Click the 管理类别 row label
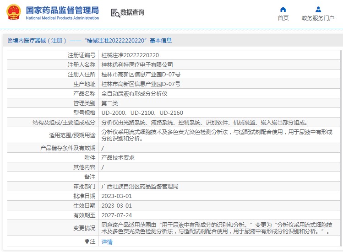Viewport: 343px width, 252px height. pos(84,103)
